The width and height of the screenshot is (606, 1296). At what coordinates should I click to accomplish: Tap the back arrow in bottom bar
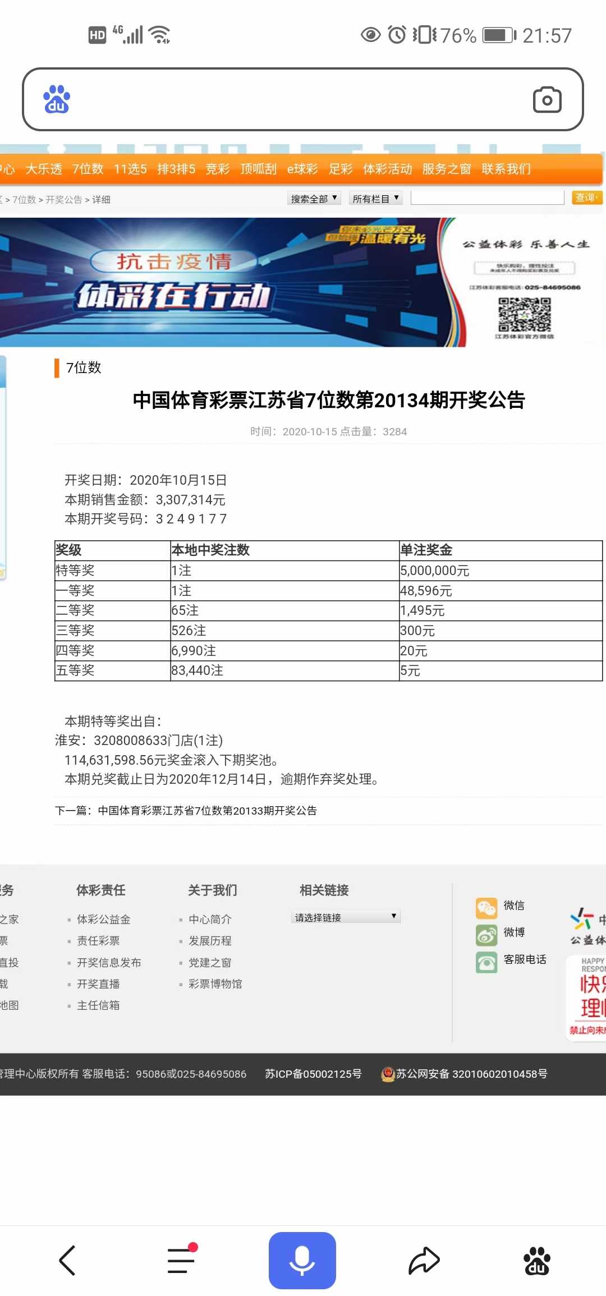67,1261
